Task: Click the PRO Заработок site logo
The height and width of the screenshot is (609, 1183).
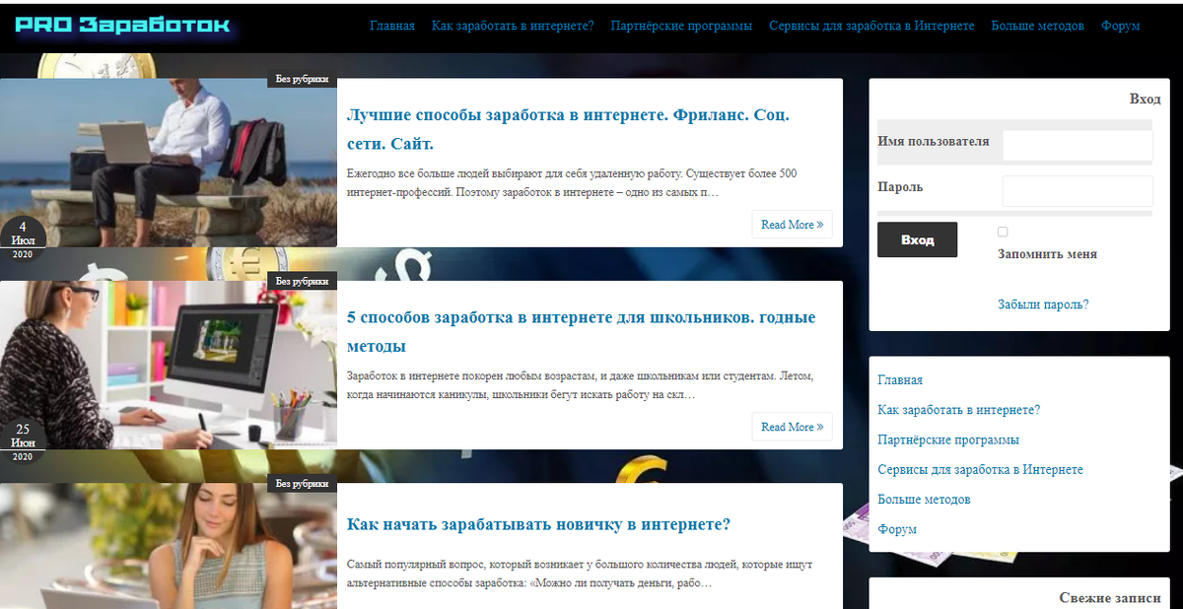Action: pyautogui.click(x=123, y=26)
